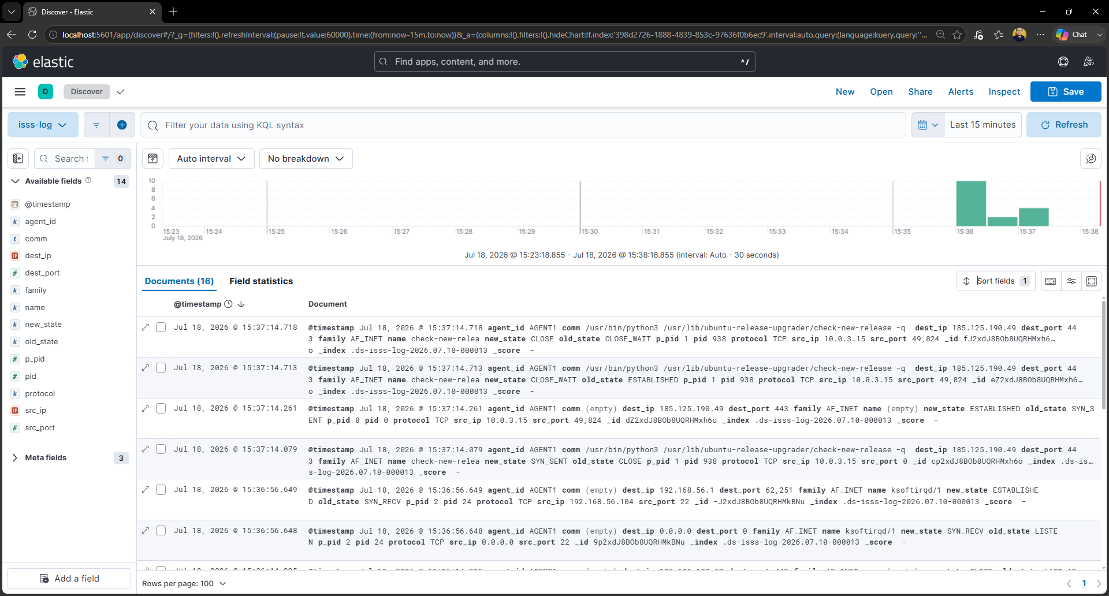Refresh the browser page
The width and height of the screenshot is (1109, 596).
click(32, 35)
